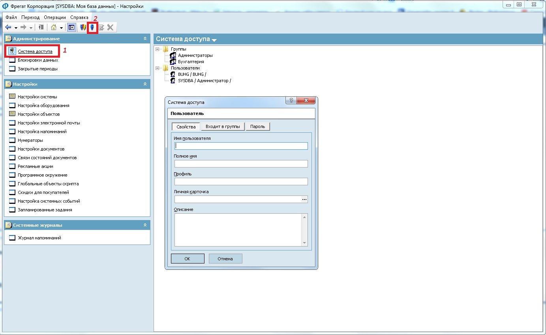
Task: Click the grey X delete toolbar icon
Action: pos(111,27)
